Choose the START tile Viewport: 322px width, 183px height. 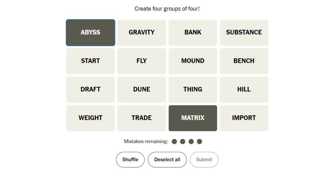click(90, 61)
